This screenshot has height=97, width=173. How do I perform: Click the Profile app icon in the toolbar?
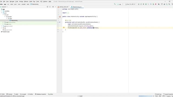[151, 4]
